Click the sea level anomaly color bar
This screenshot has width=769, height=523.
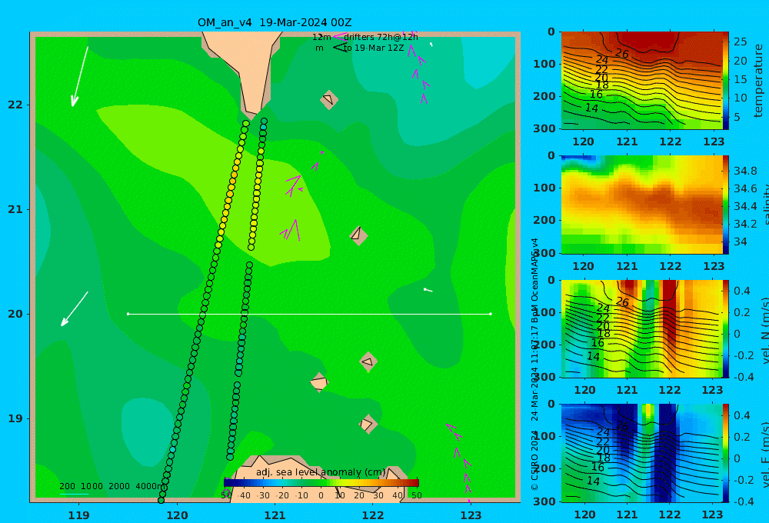point(321,482)
